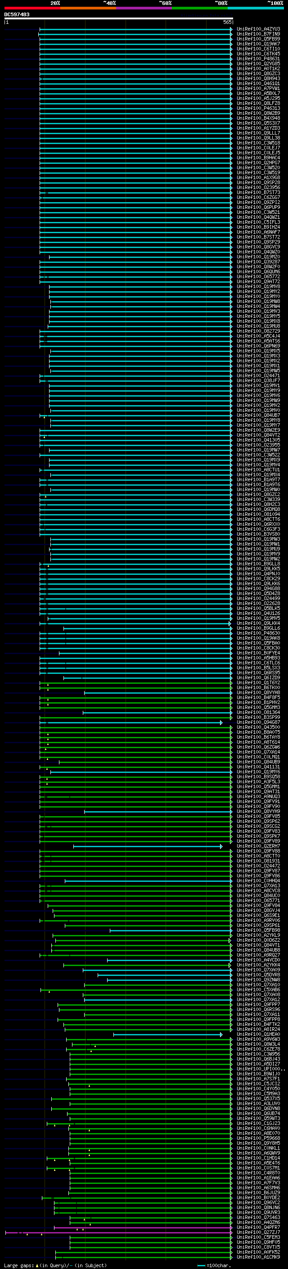Select the query name DC597483

click(17, 14)
